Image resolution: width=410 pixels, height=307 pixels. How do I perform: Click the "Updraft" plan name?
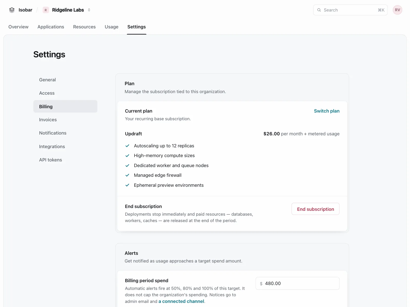tap(134, 134)
